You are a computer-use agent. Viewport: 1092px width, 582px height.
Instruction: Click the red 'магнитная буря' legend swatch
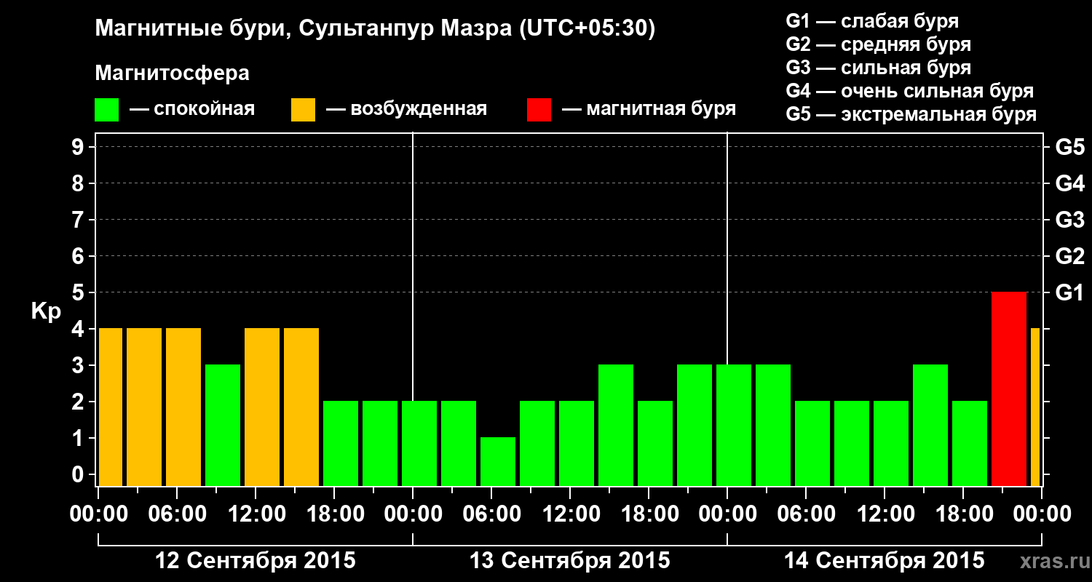pyautogui.click(x=539, y=110)
